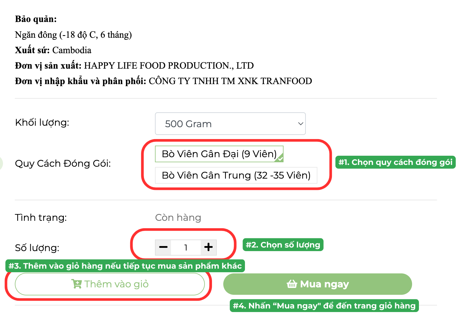Viewport: 459px width, 315px height.
Task: Click the Còn hàng status text
Action: (x=178, y=218)
